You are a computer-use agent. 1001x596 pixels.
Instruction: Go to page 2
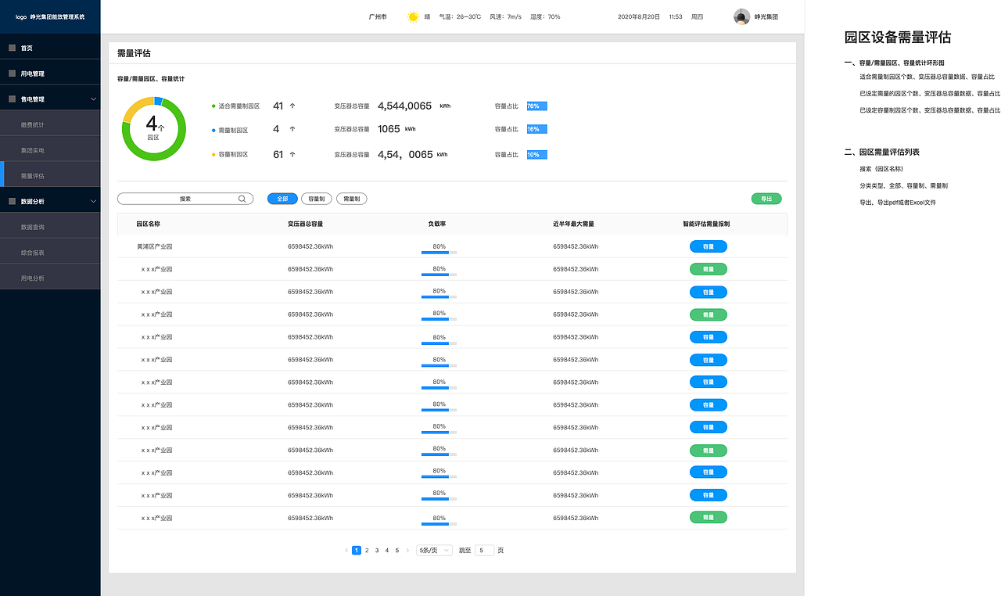[367, 551]
